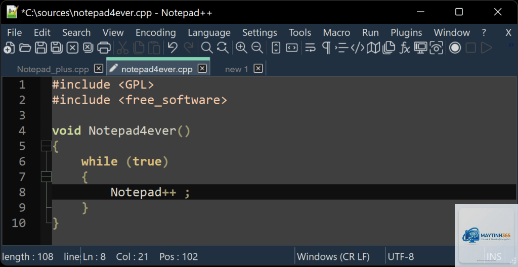The width and height of the screenshot is (518, 267).
Task: Click the Undo arrow icon
Action: 172,48
